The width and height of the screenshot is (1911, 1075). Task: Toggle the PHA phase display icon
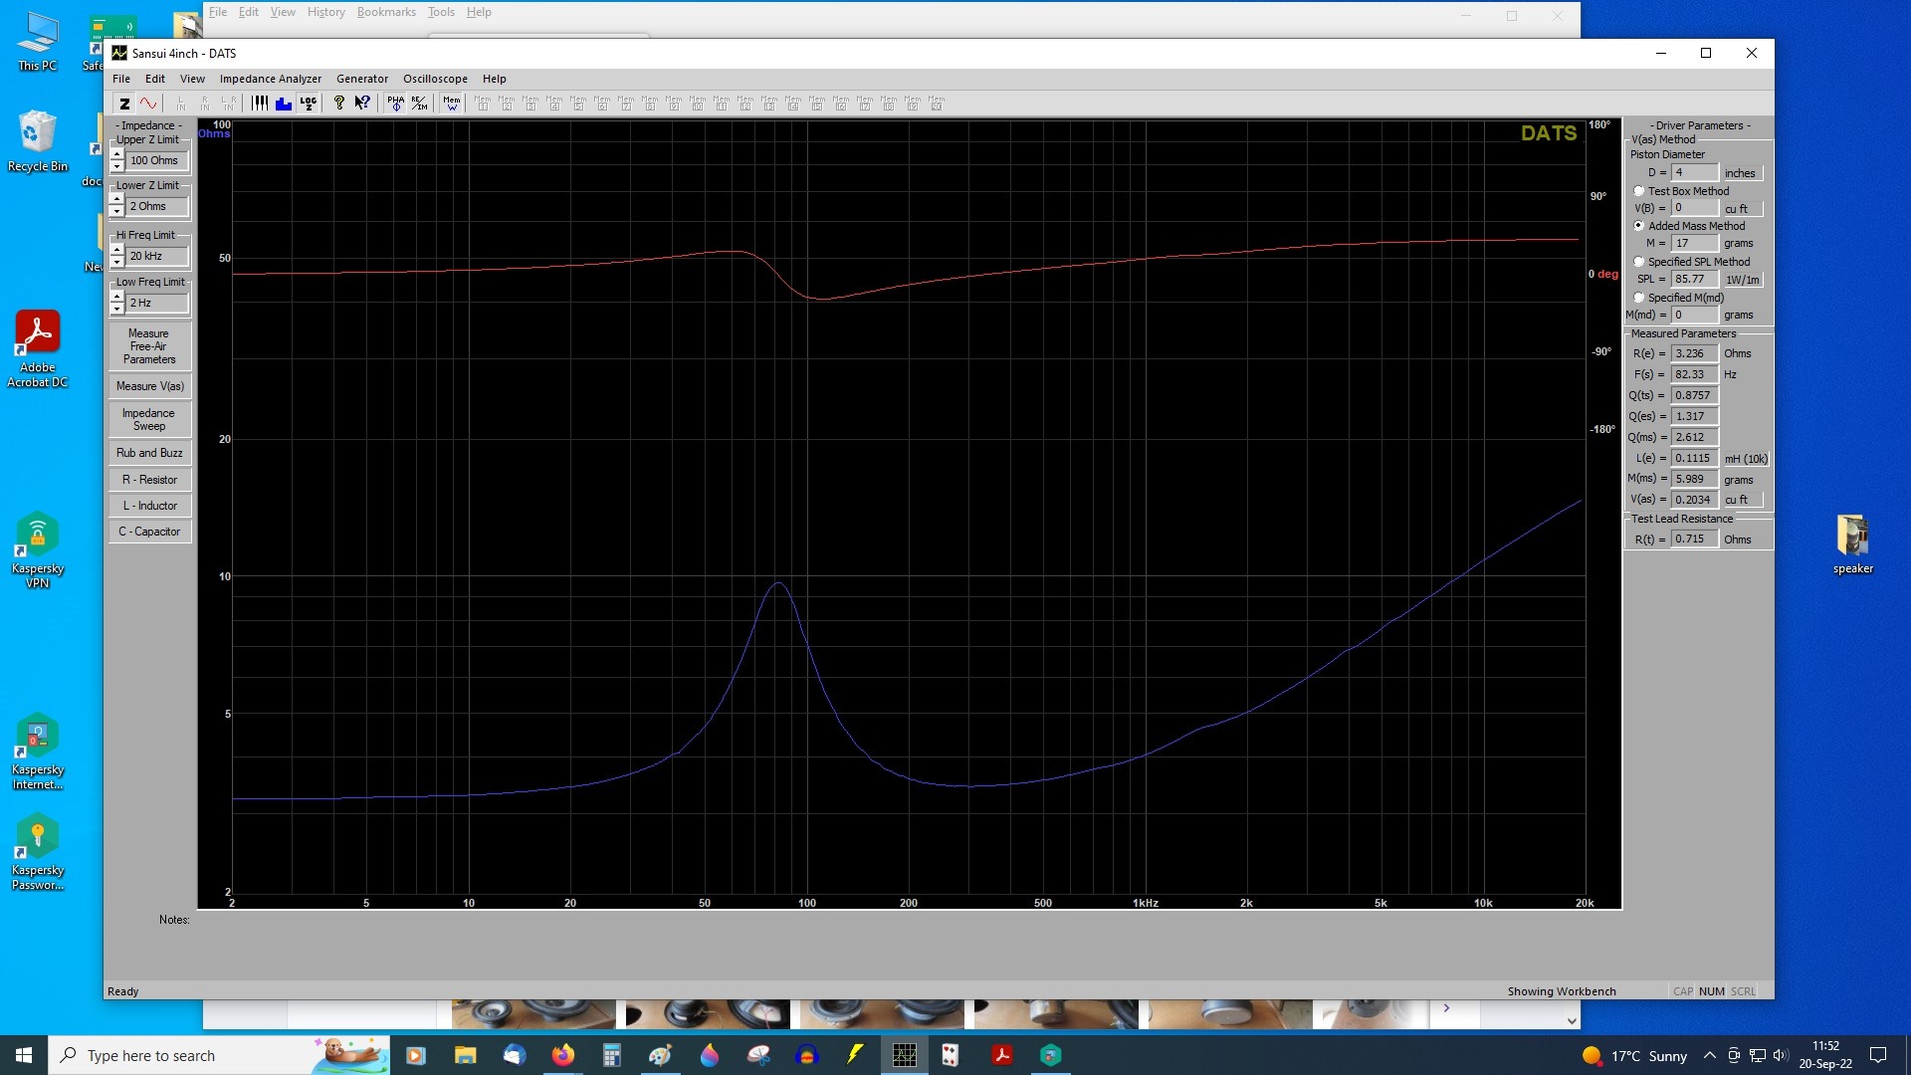pos(396,103)
